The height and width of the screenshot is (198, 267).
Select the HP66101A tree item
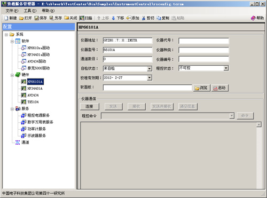pos(35,82)
